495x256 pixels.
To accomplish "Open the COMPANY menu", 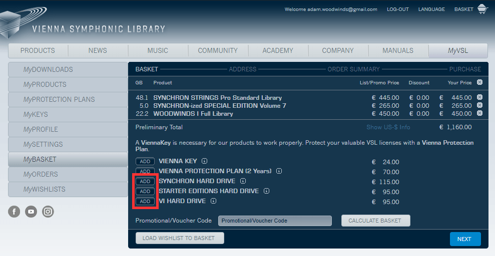I will [338, 50].
